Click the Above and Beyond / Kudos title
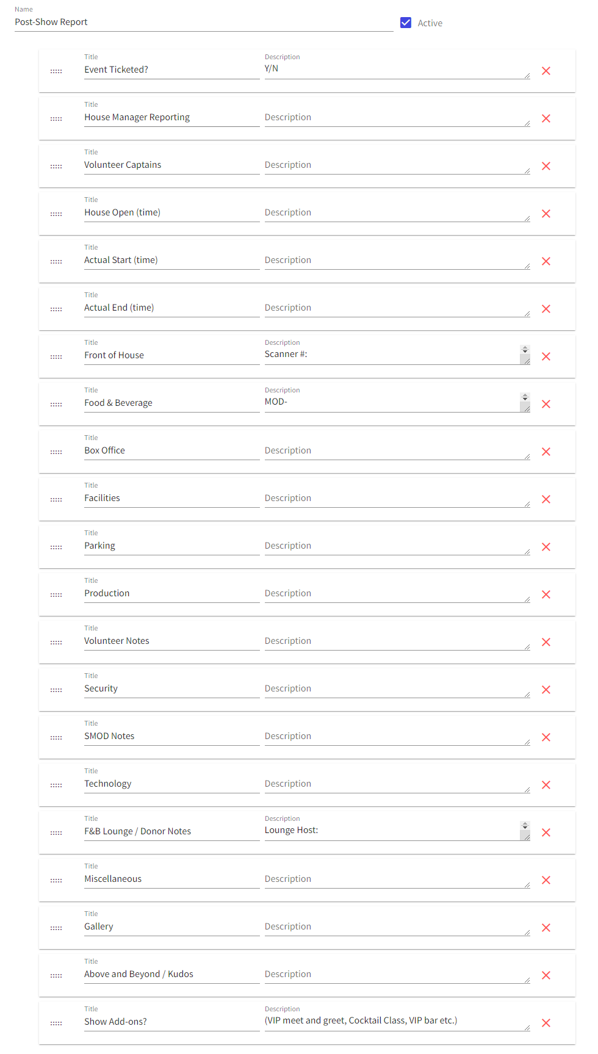Screen dimensions: 598x1054 pos(171,974)
